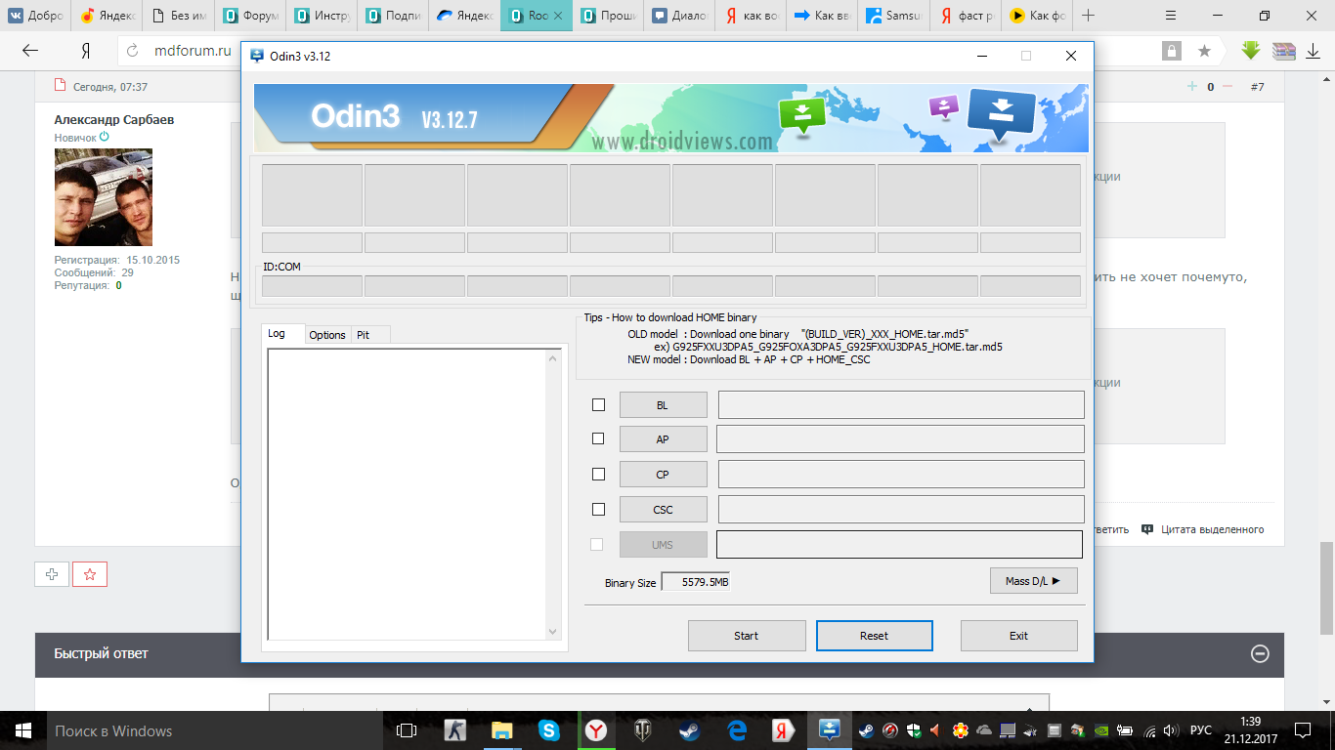The image size is (1335, 750).
Task: Switch to the Pit tab
Action: (x=369, y=335)
